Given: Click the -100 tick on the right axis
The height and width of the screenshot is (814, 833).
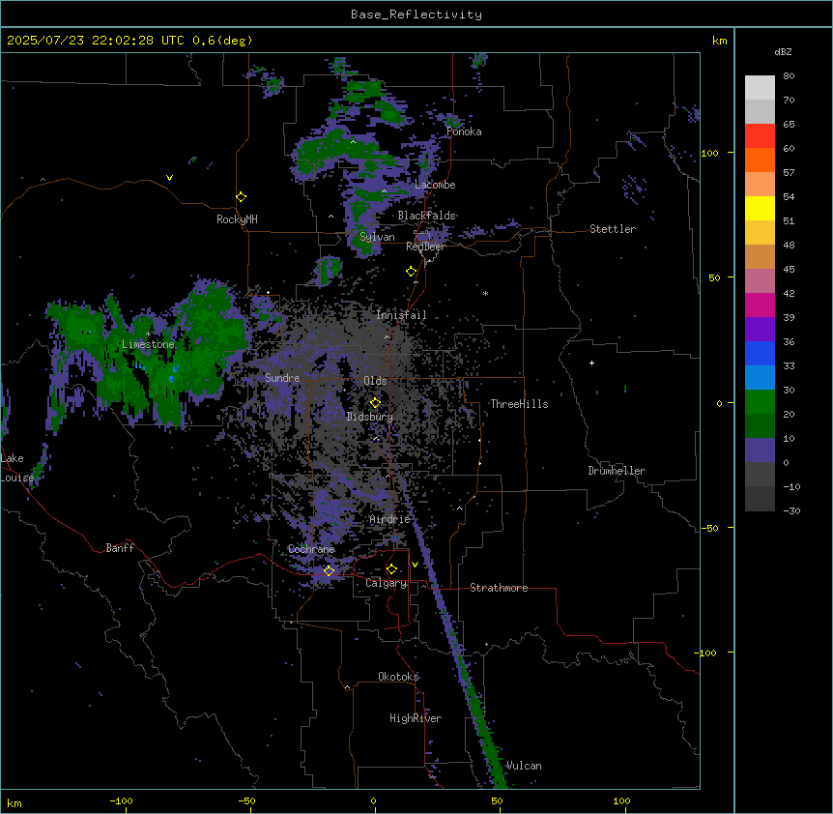Looking at the screenshot, I should point(707,653).
